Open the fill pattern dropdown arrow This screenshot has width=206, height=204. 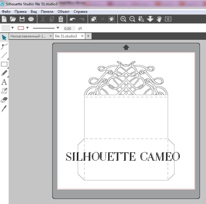(x=13, y=28)
